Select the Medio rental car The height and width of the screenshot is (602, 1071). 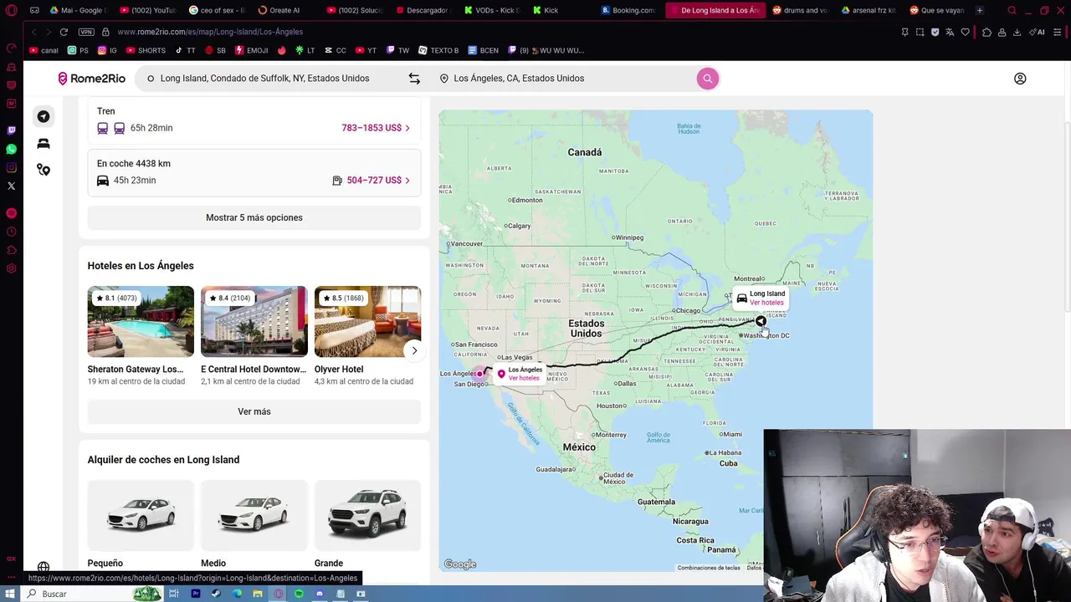point(254,515)
